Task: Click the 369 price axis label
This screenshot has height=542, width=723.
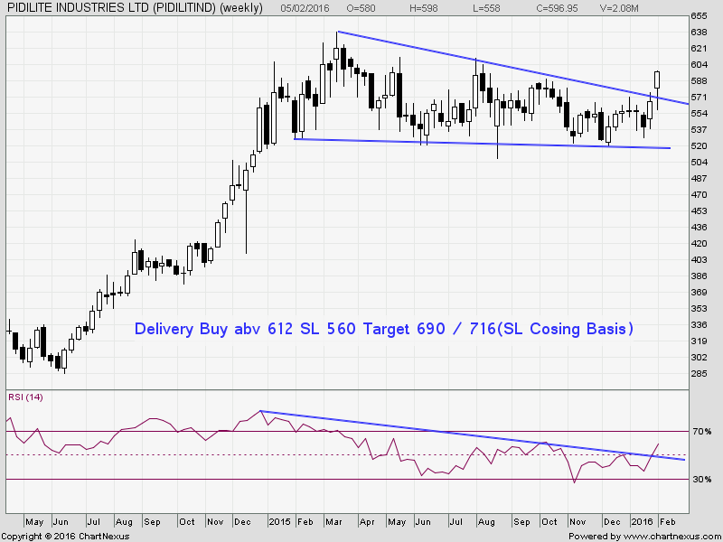Action: pyautogui.click(x=699, y=292)
